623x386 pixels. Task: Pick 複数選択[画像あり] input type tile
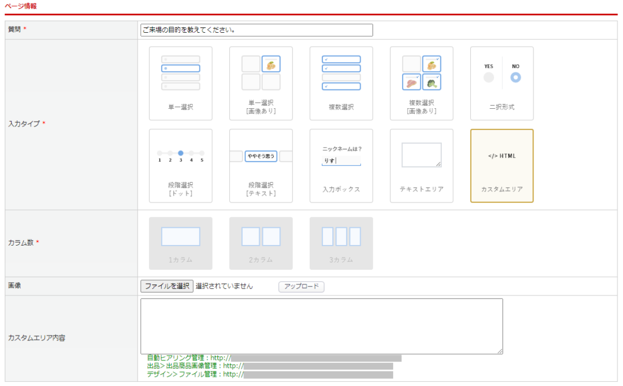point(421,83)
